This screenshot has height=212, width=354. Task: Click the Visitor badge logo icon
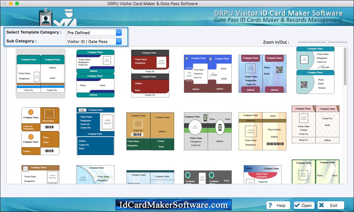(46, 17)
